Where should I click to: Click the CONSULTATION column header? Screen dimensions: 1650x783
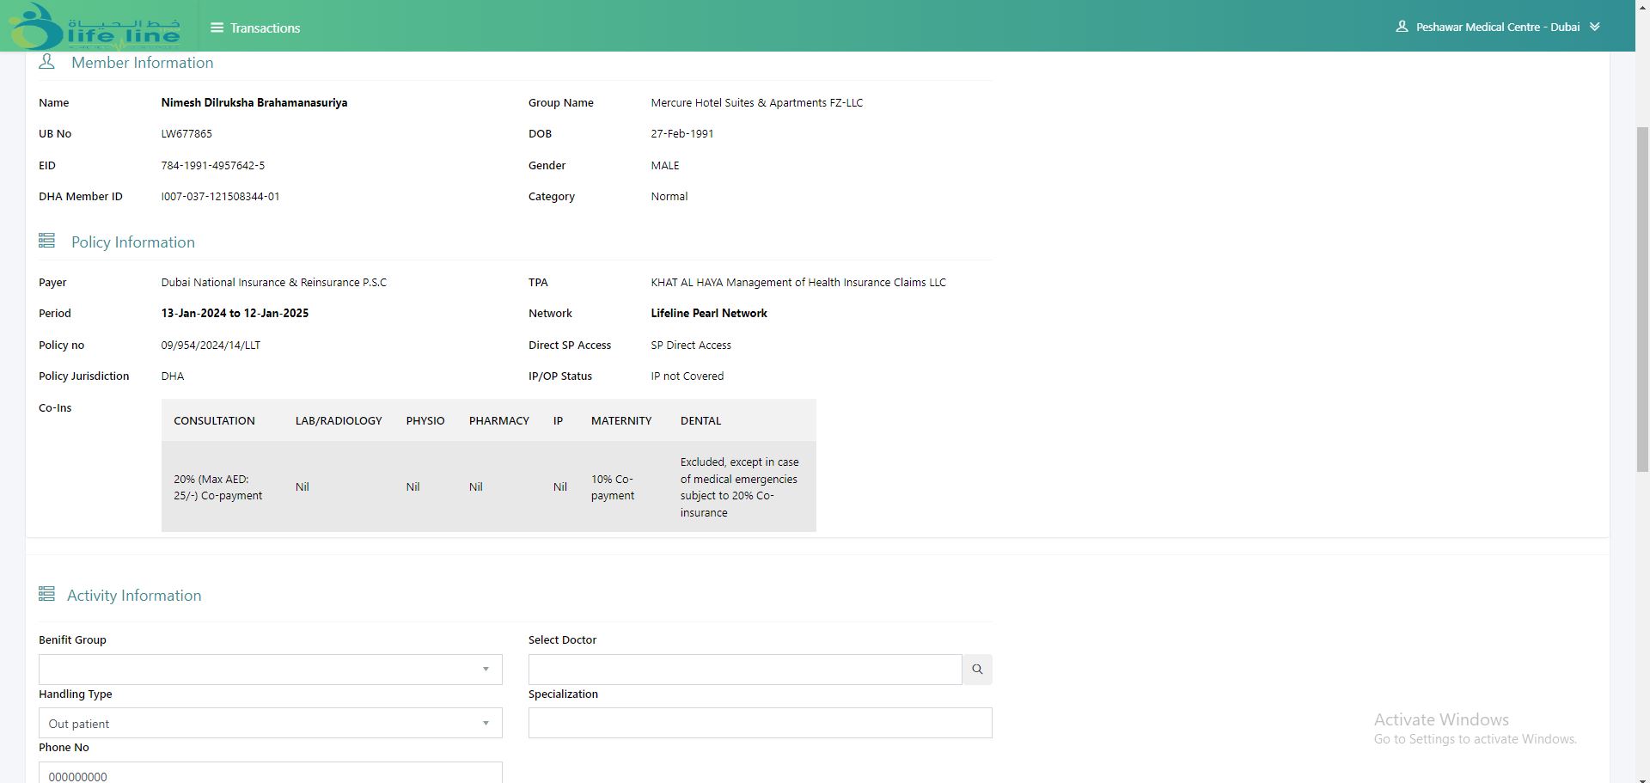(x=214, y=421)
